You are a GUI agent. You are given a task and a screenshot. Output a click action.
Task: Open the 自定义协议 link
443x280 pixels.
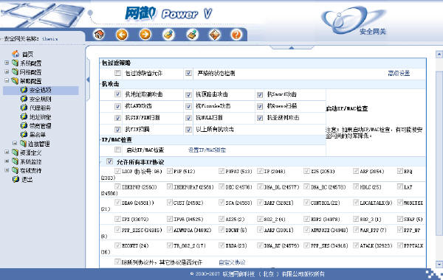click(x=232, y=262)
